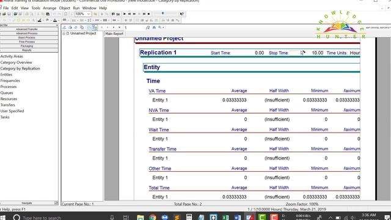Open the Advanced Transfer panel
The width and height of the screenshot is (391, 220).
[29, 29]
